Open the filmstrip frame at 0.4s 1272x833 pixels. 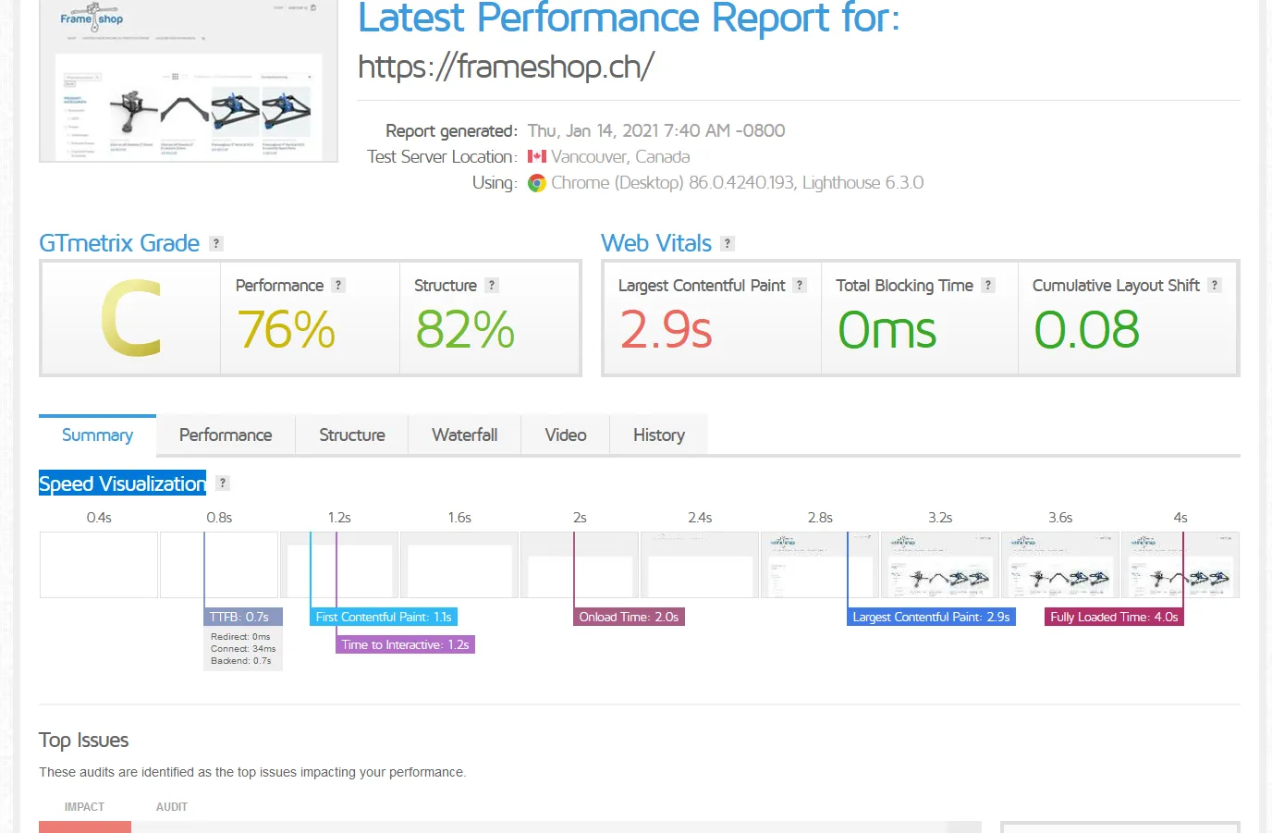(99, 565)
